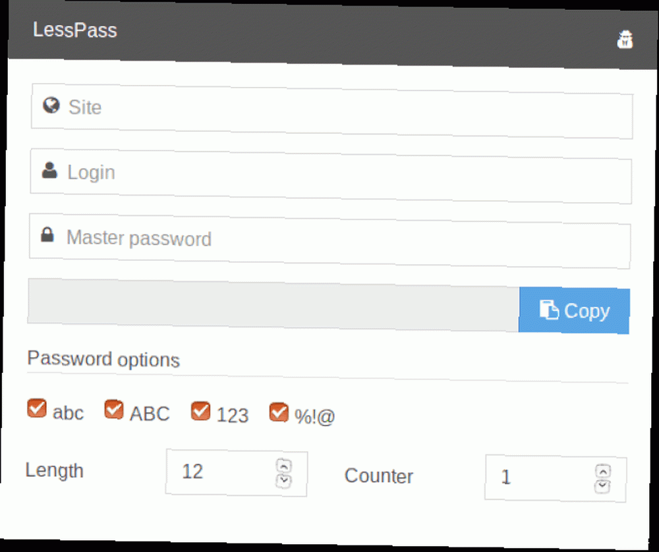This screenshot has height=552, width=659.
Task: Click the lock icon beside Master password
Action: point(47,235)
